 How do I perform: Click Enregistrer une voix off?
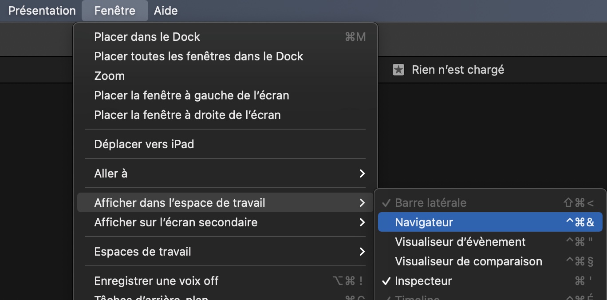coord(156,281)
